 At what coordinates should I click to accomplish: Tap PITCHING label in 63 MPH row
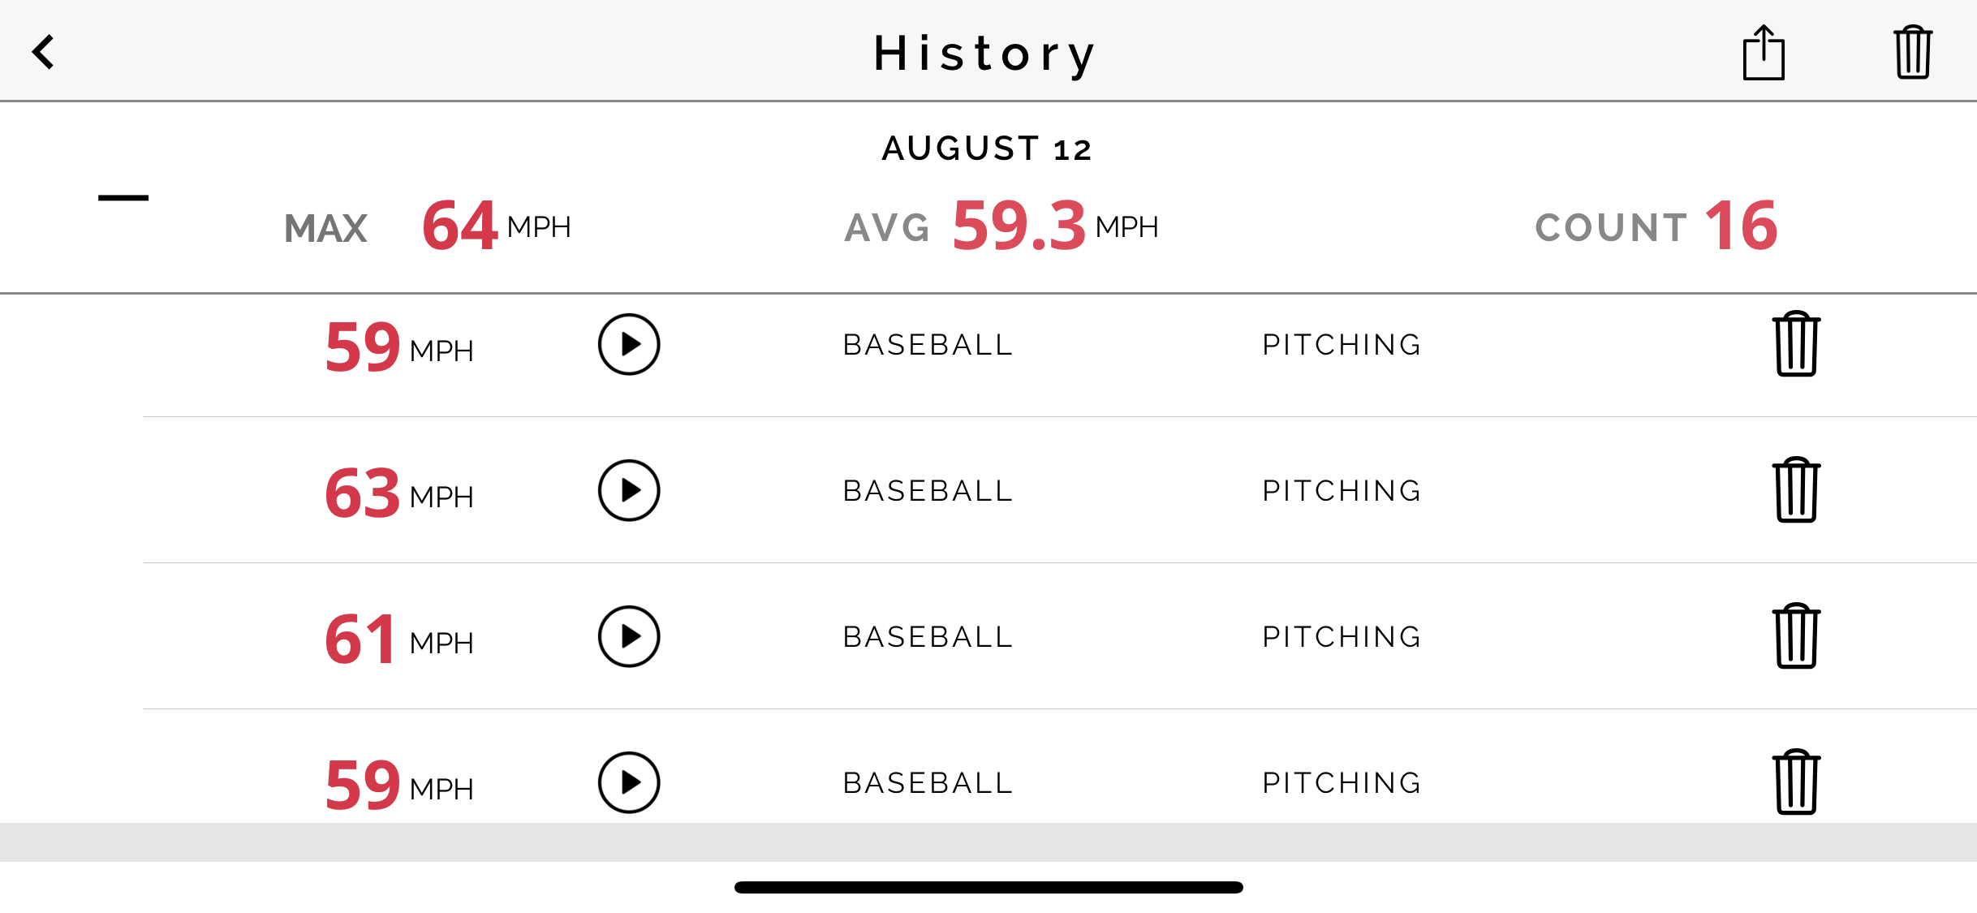pyautogui.click(x=1342, y=491)
